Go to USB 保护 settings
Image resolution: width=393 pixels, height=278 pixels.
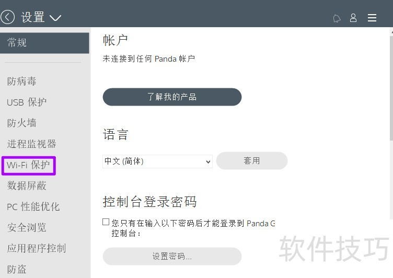(x=27, y=102)
